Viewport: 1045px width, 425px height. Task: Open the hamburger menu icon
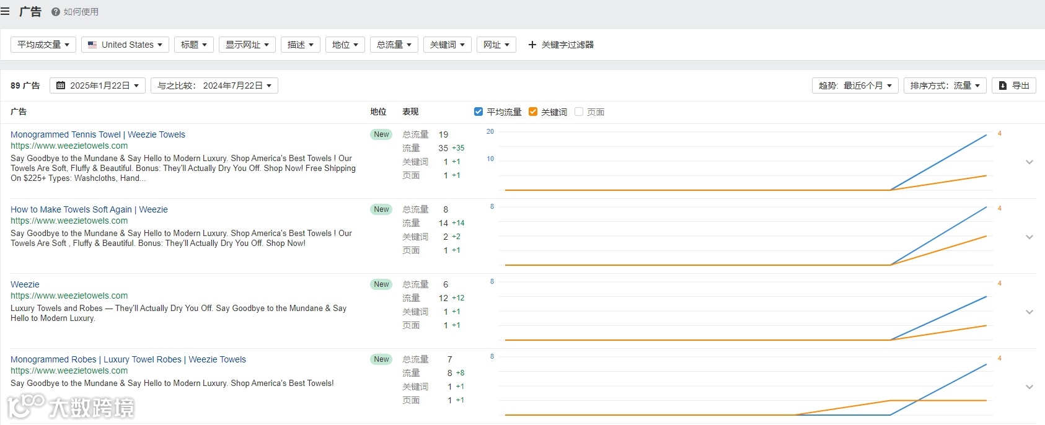pos(5,11)
